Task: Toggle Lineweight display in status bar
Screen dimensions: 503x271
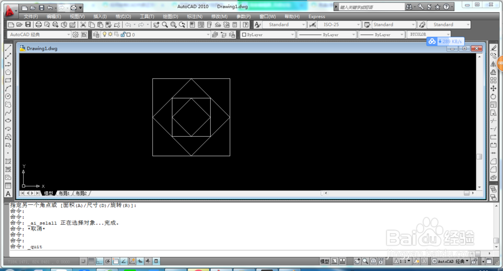Action: point(148,261)
